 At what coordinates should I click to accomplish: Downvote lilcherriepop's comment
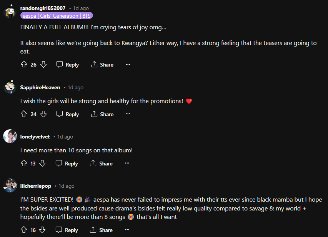(42, 230)
